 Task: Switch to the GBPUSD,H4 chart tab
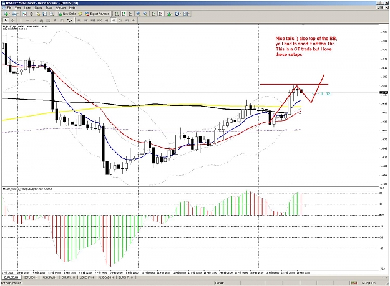(31, 277)
